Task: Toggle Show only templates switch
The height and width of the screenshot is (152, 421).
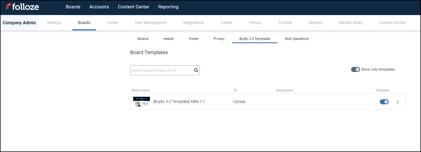Action: pos(355,69)
